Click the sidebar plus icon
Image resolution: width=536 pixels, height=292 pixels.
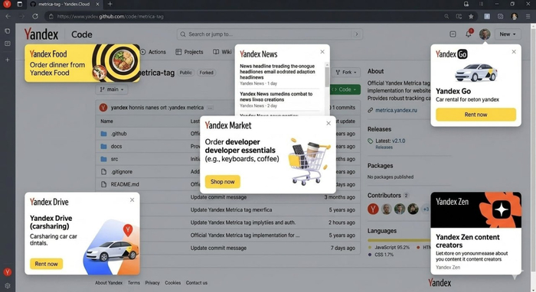[8, 60]
